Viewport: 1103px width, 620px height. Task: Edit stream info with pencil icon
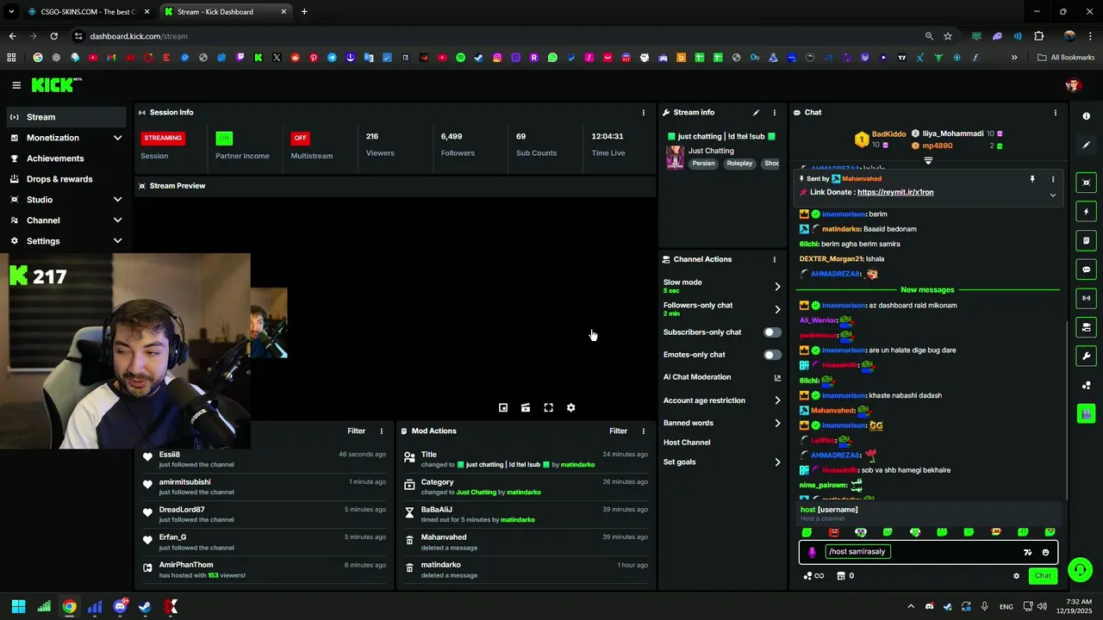[756, 113]
